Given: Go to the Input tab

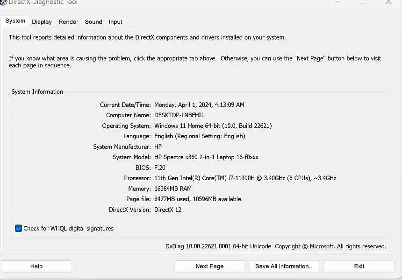Looking at the screenshot, I should click(115, 22).
